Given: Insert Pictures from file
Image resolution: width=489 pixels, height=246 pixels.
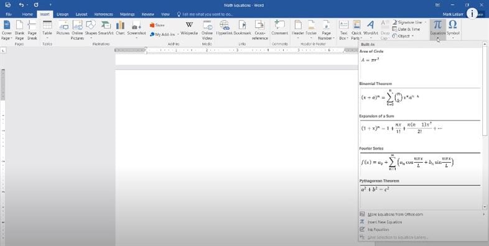Looking at the screenshot, I should (x=63, y=28).
